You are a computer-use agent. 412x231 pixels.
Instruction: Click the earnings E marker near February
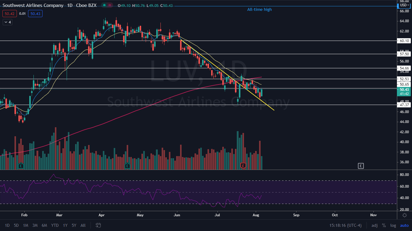[x=21, y=165]
